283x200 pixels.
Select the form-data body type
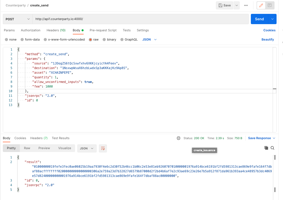[30, 40]
